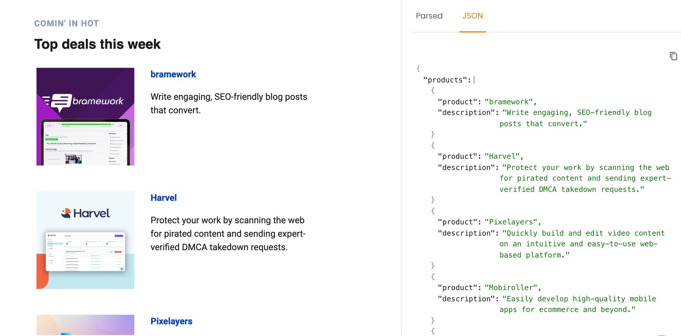681x336 pixels.
Task: Click the "Mobiroller" value in the JSON
Action: [510, 288]
